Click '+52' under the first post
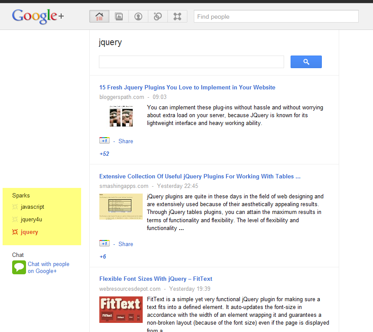Viewport: 373px width, 332px height. coord(104,154)
